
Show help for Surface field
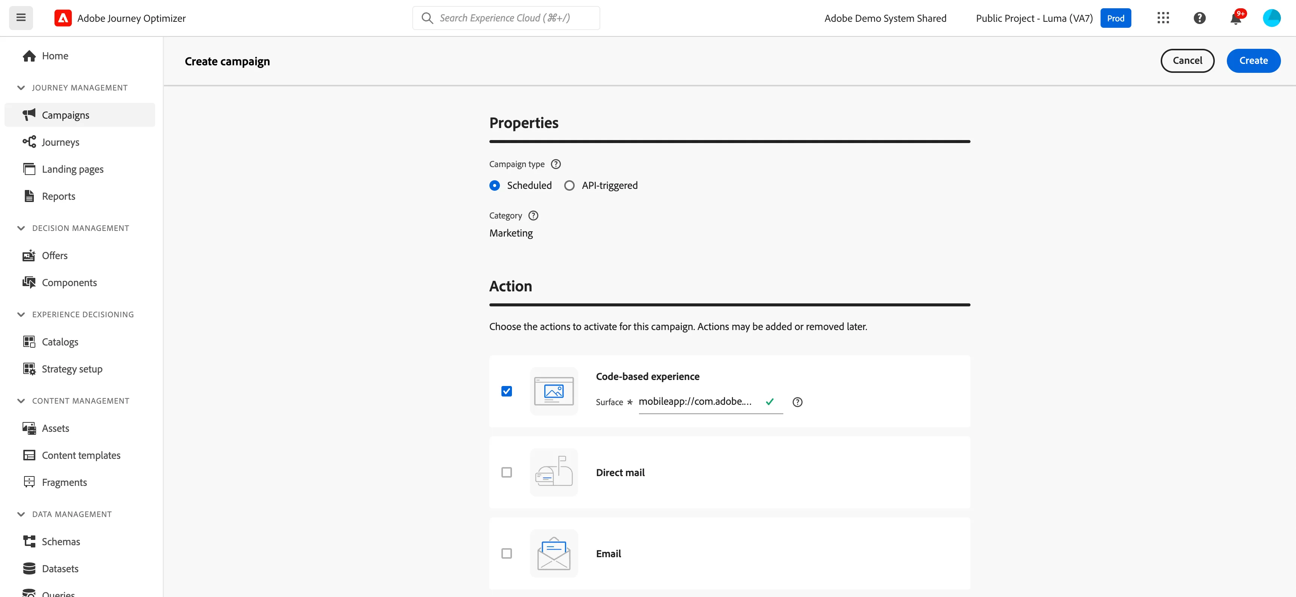[x=798, y=402]
